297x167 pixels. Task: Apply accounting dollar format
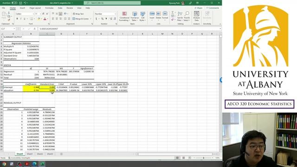tap(96, 19)
